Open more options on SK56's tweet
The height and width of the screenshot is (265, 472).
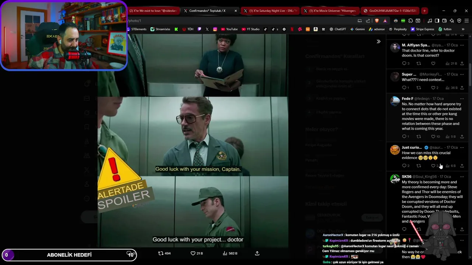coord(462,177)
